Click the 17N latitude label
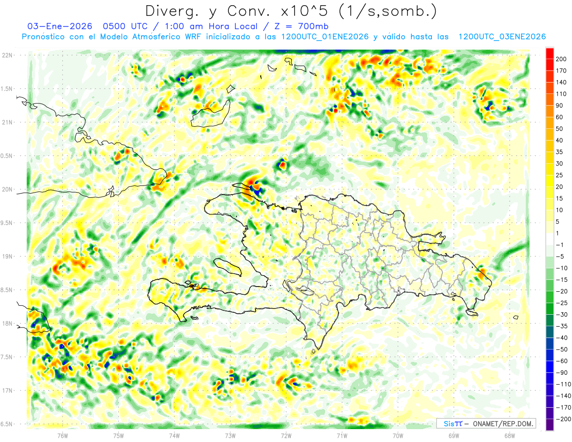 (x=7, y=391)
